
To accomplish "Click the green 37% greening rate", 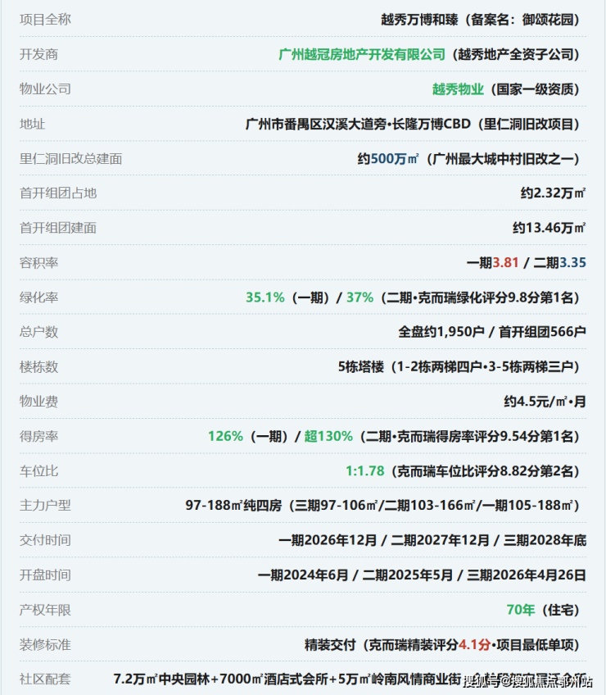I will [x=360, y=297].
